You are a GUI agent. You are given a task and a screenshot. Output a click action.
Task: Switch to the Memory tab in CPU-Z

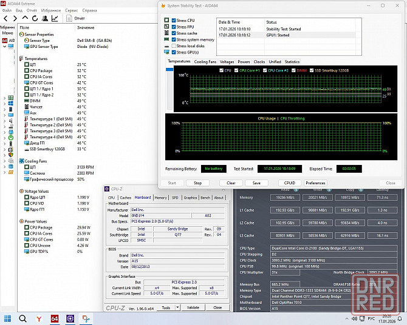pos(160,198)
